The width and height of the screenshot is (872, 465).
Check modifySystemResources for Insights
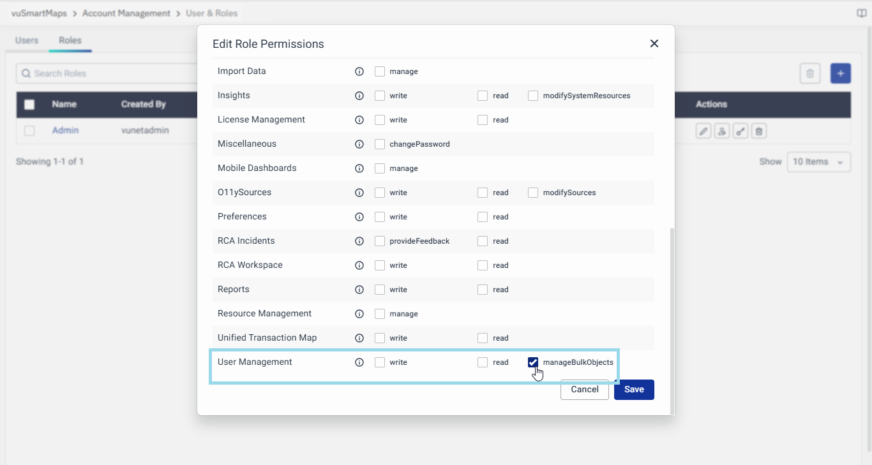[533, 96]
